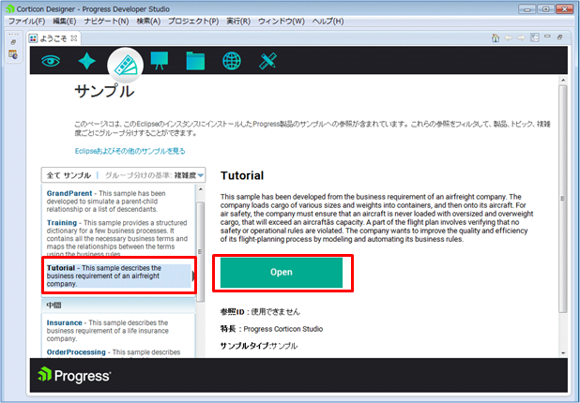The image size is (580, 403).
Task: Click the main page scroll down arrow
Action: click(563, 353)
